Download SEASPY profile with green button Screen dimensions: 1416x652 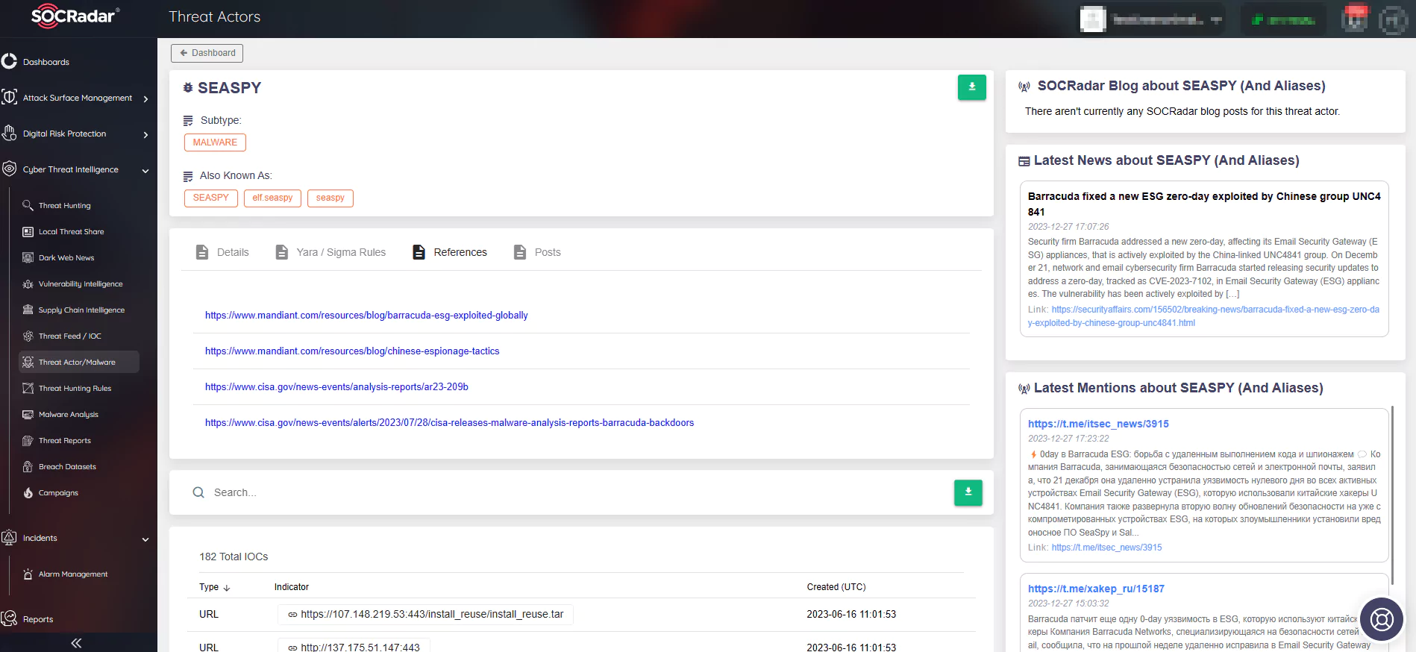(971, 87)
